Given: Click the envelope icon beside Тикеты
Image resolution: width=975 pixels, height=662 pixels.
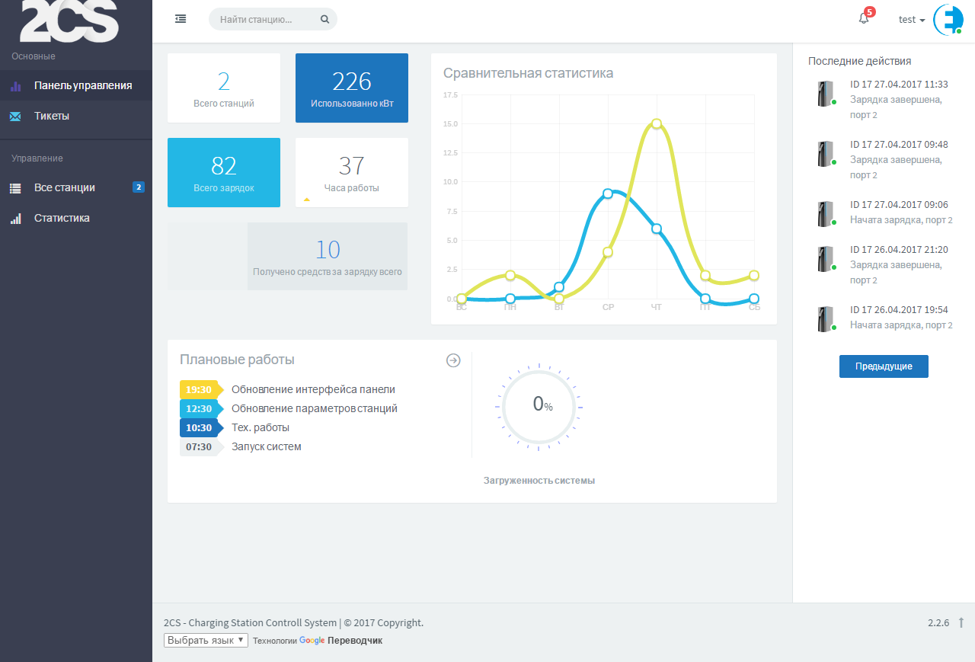Looking at the screenshot, I should [x=15, y=117].
